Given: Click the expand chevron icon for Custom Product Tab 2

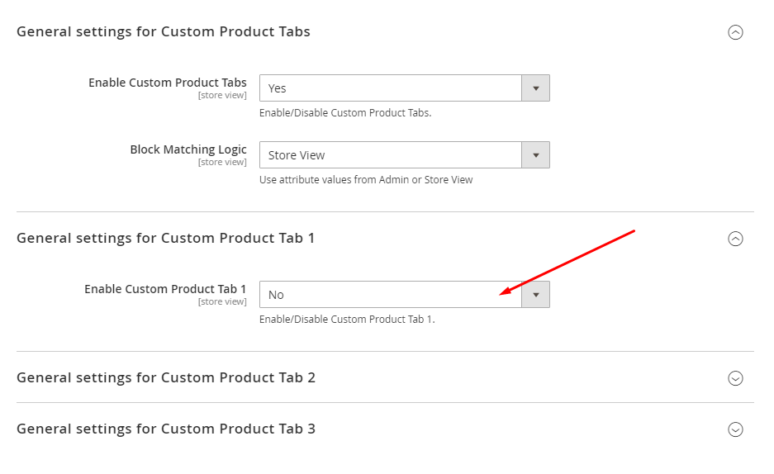Looking at the screenshot, I should 735,378.
